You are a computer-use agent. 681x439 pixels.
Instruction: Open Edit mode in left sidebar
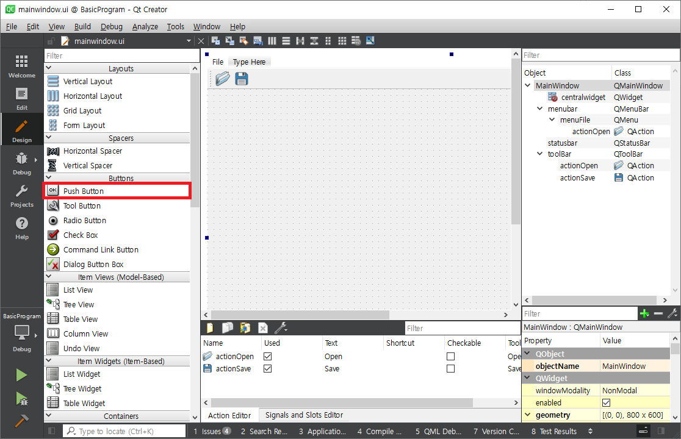22,99
